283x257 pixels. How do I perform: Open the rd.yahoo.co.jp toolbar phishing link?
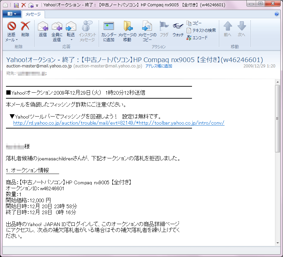[x=119, y=123]
